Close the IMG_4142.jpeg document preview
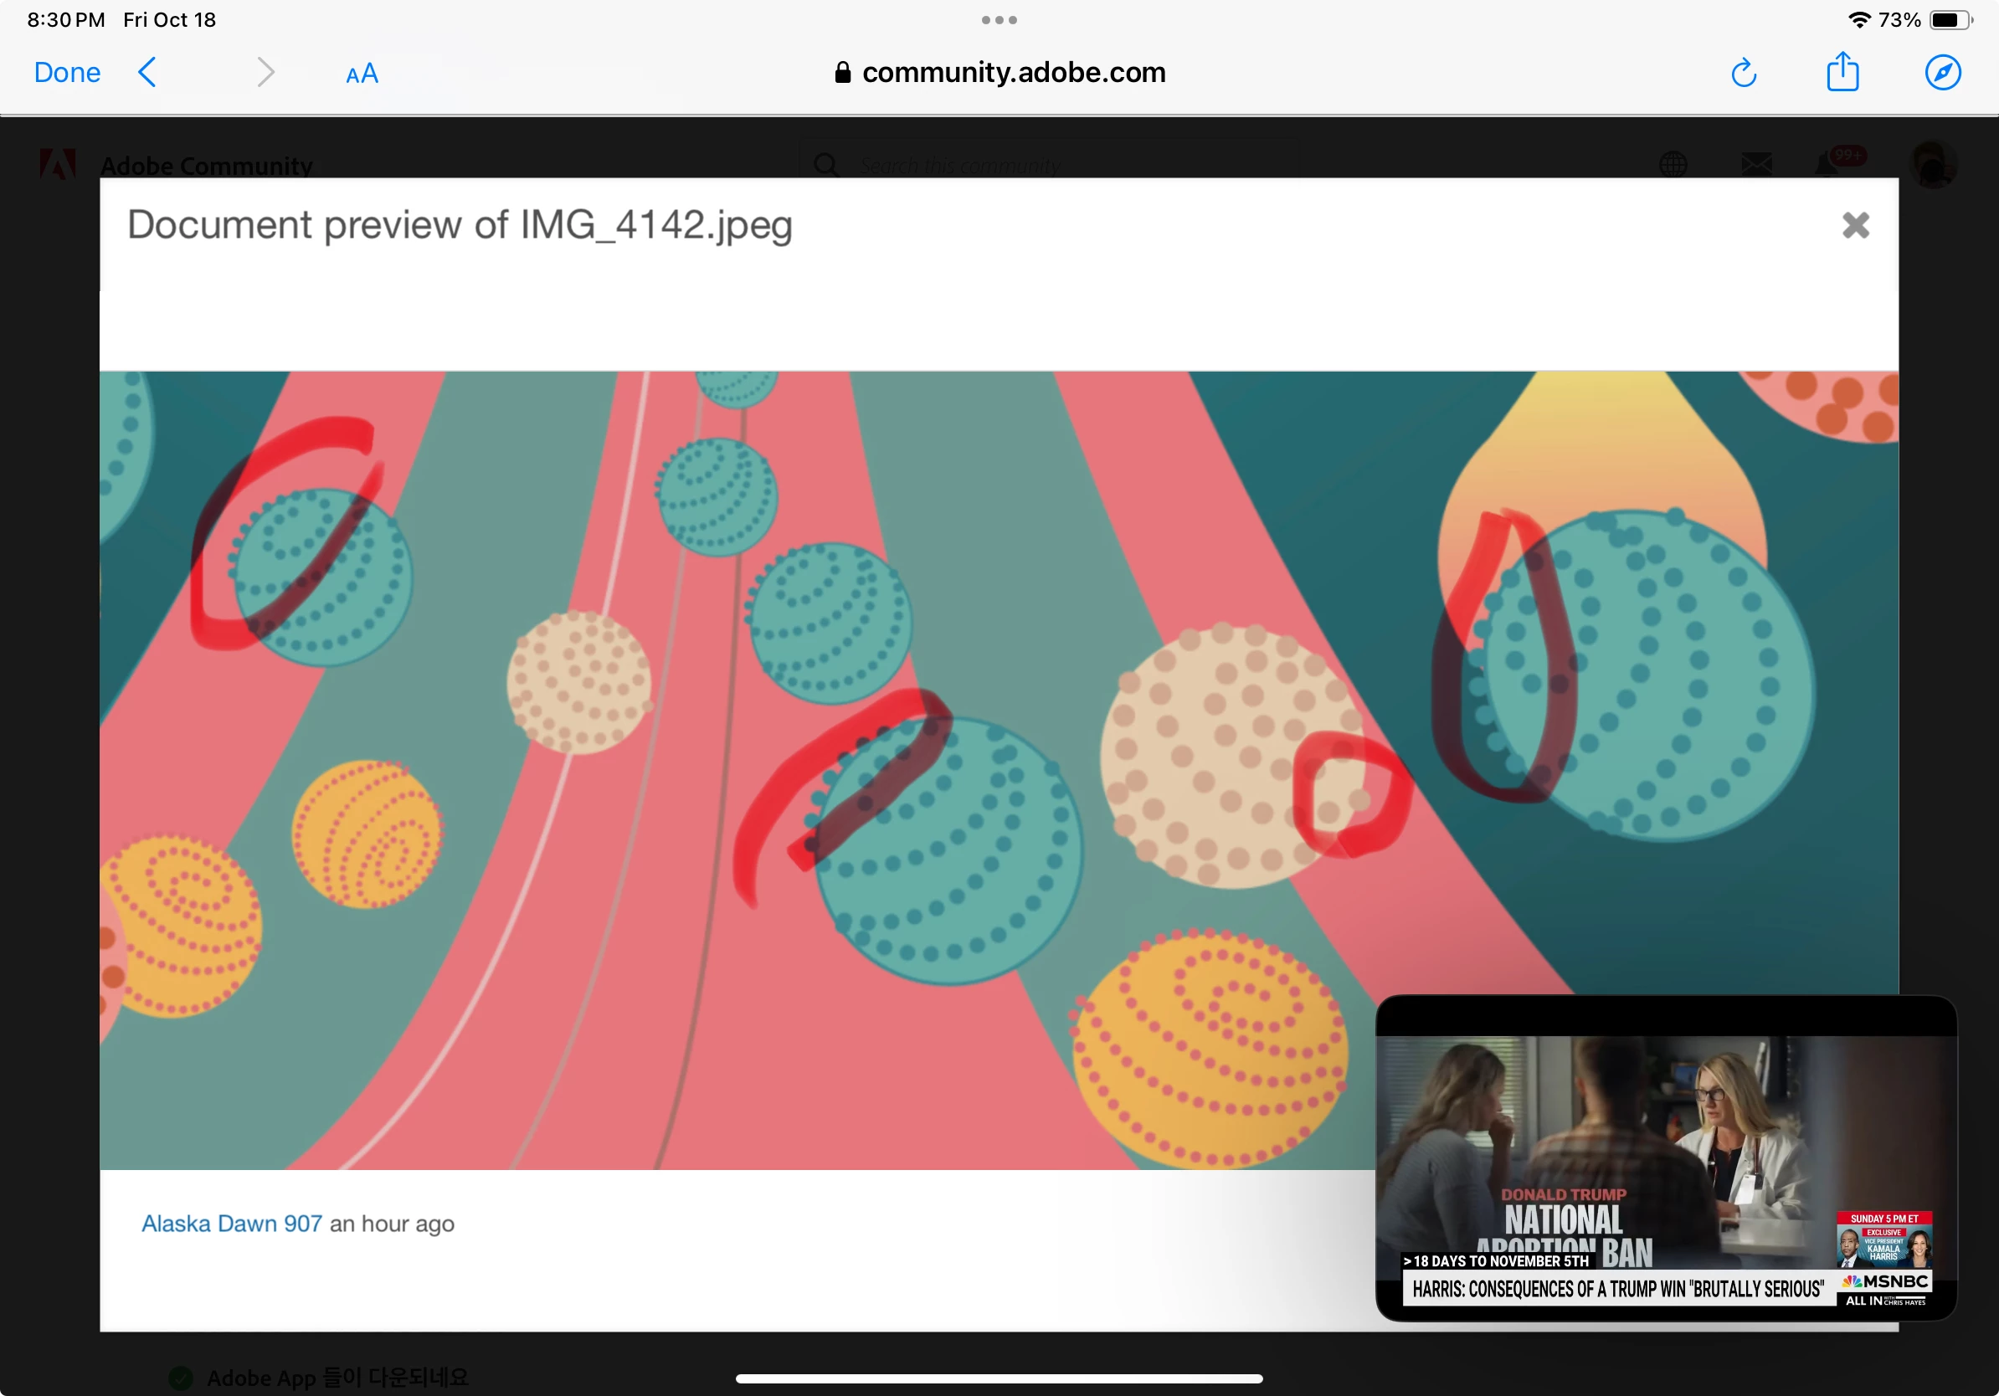This screenshot has width=1999, height=1396. [1855, 225]
